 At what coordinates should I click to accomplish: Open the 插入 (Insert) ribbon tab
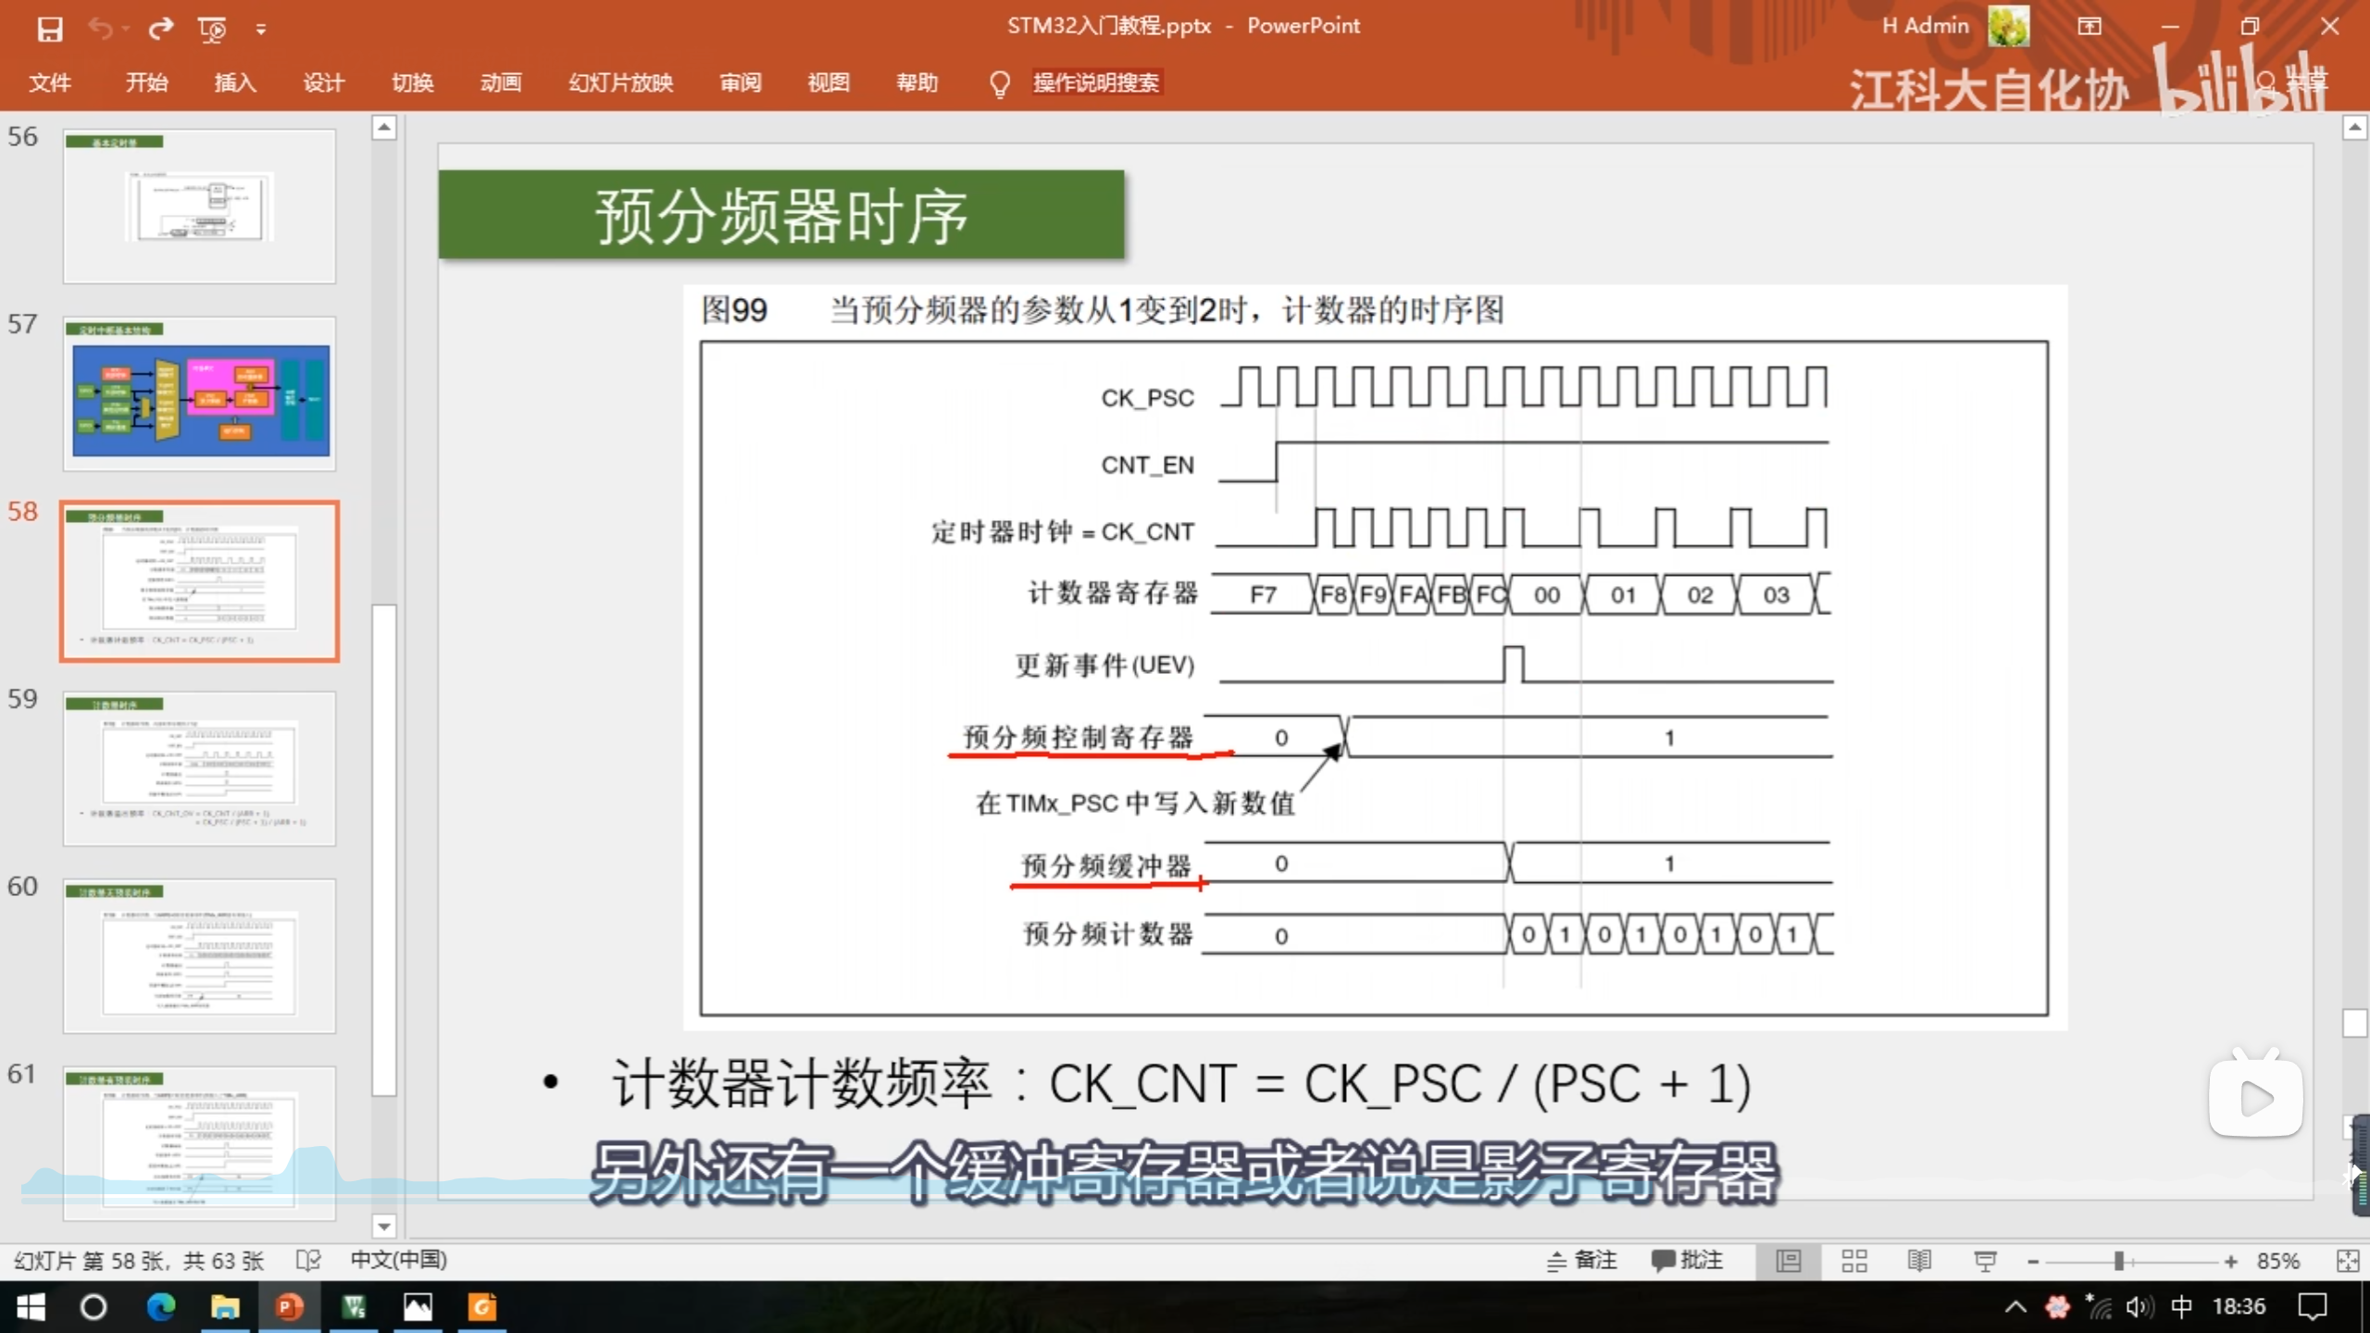point(235,83)
